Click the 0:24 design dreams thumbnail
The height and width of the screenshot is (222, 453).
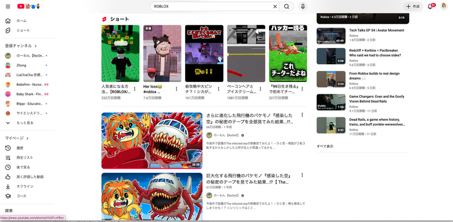pos(331,79)
